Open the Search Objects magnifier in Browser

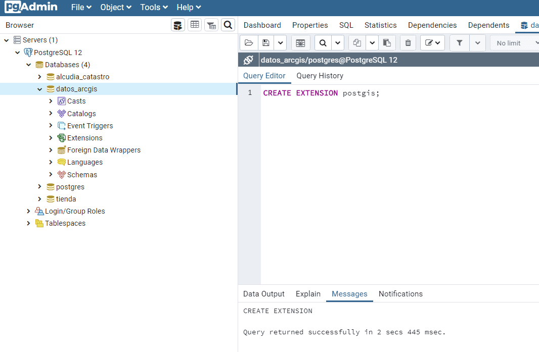pos(228,25)
